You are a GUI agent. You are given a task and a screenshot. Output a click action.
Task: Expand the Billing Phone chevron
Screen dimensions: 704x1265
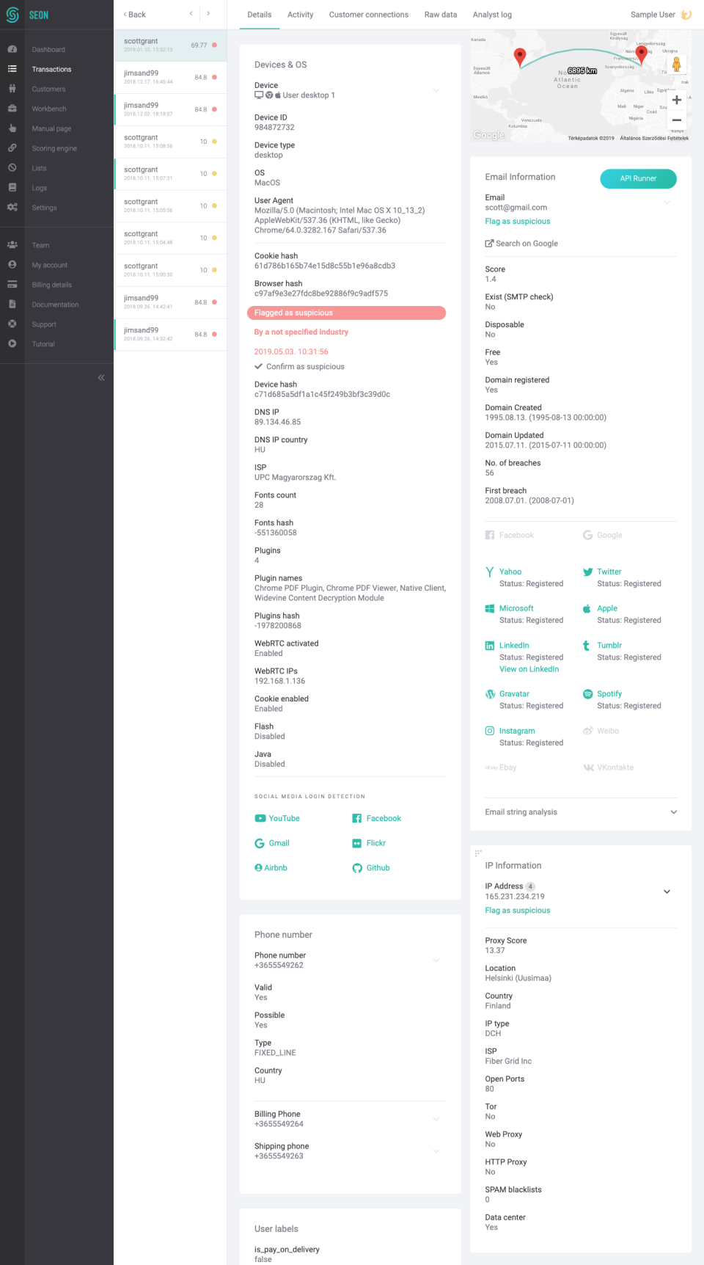[x=436, y=1119]
